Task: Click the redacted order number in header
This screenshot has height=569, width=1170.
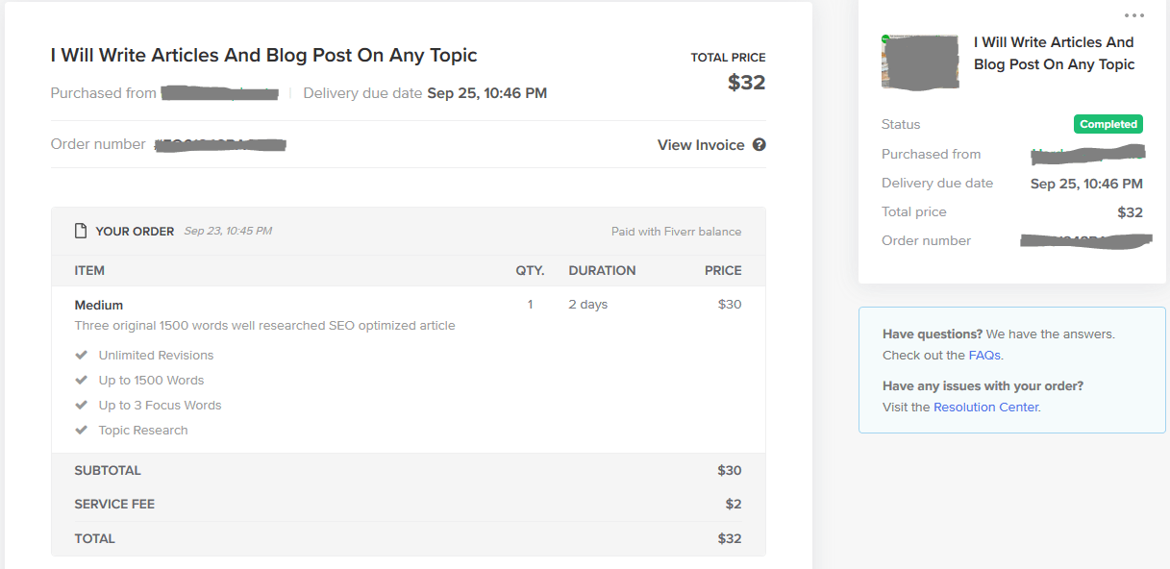Action: (220, 145)
